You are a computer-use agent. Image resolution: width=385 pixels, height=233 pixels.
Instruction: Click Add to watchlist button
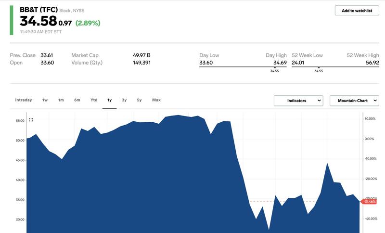point(357,11)
